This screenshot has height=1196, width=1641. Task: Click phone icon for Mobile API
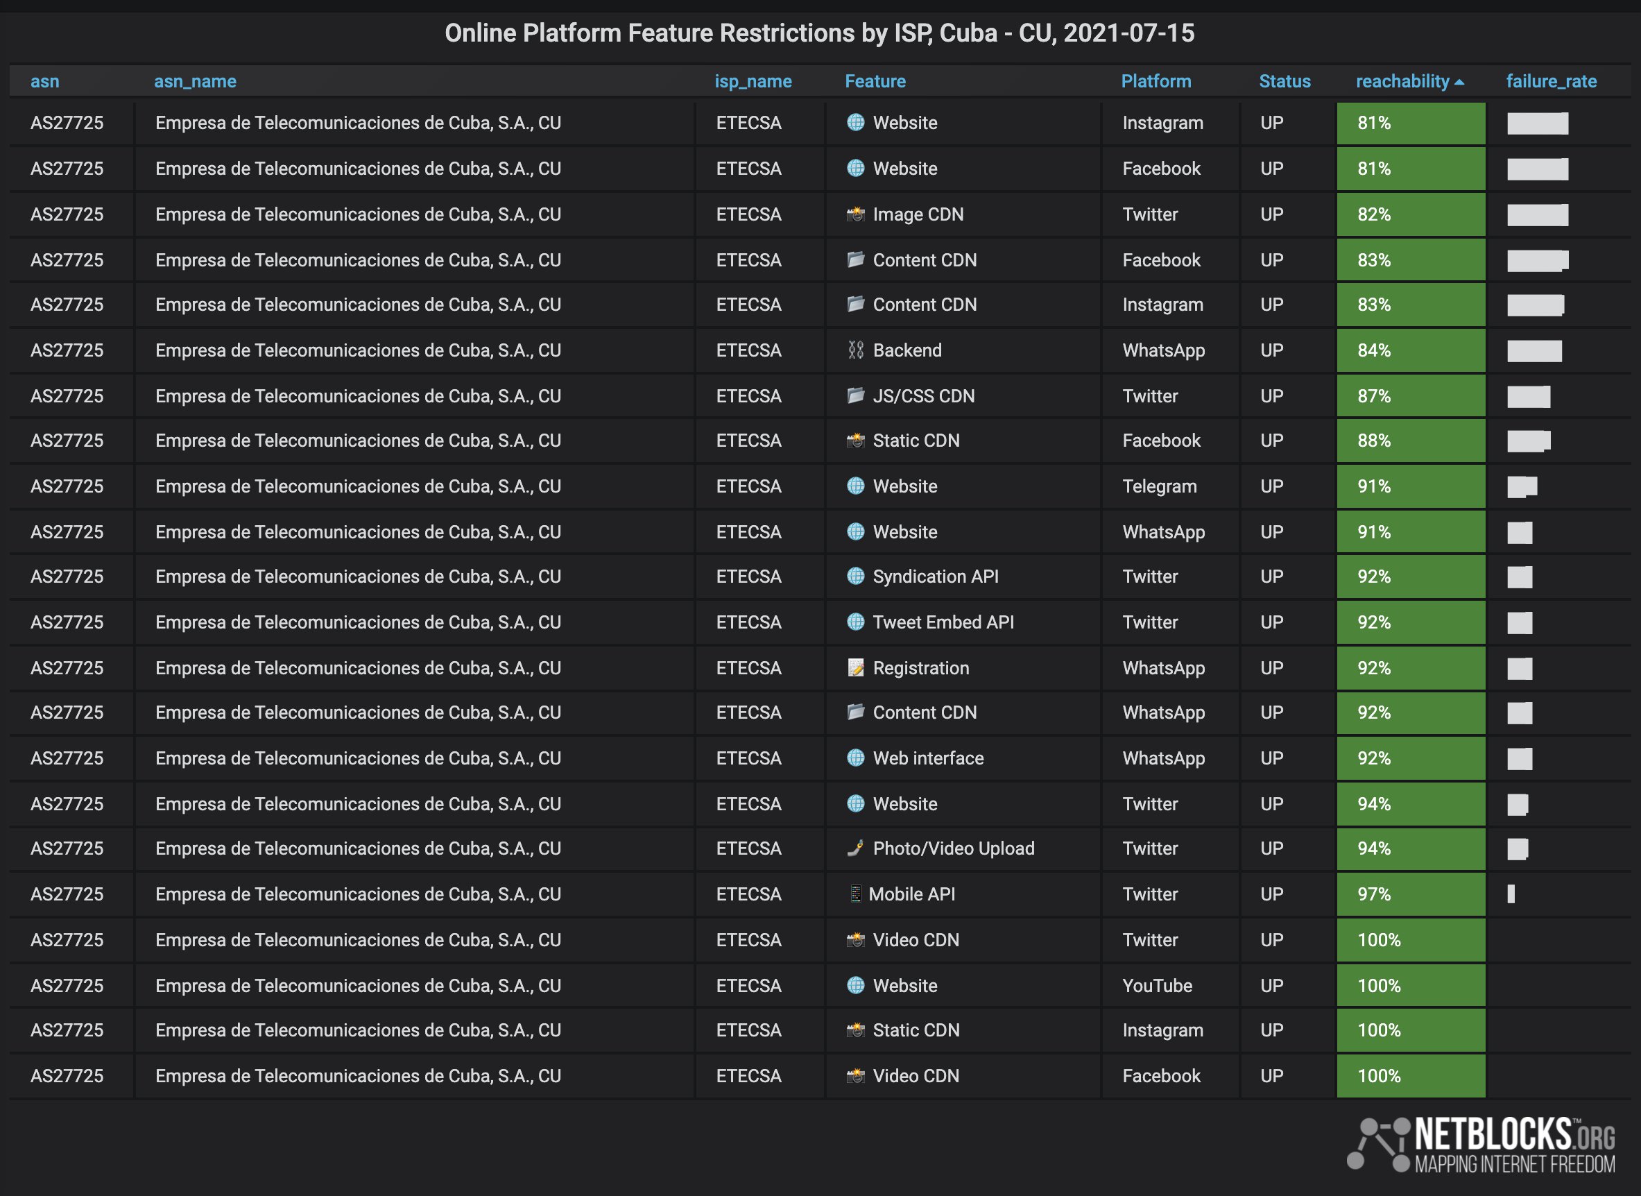pos(856,894)
